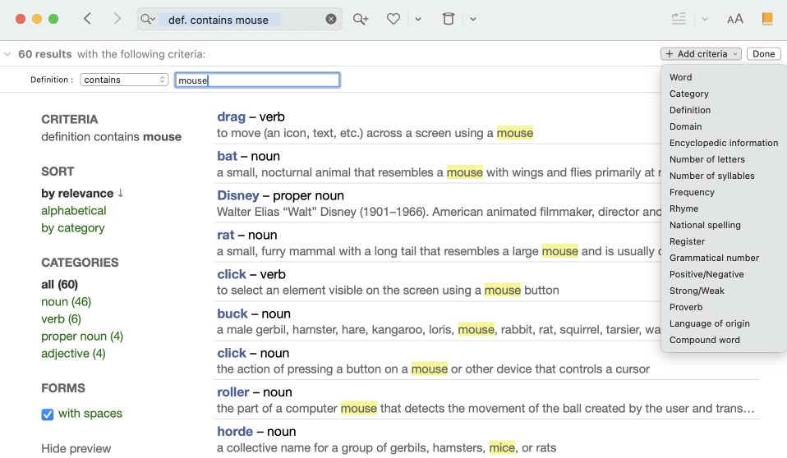The image size is (787, 458).
Task: Open the Add criteria dropdown
Action: [x=701, y=54]
